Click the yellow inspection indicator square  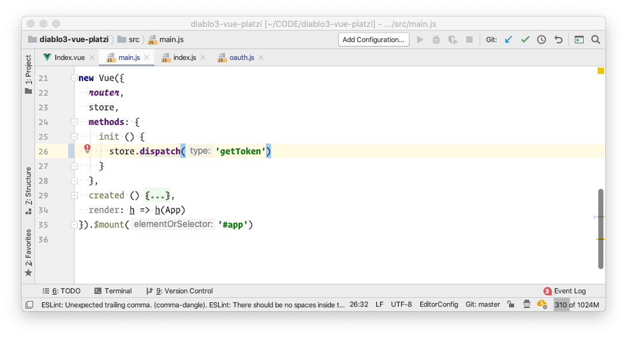[601, 71]
